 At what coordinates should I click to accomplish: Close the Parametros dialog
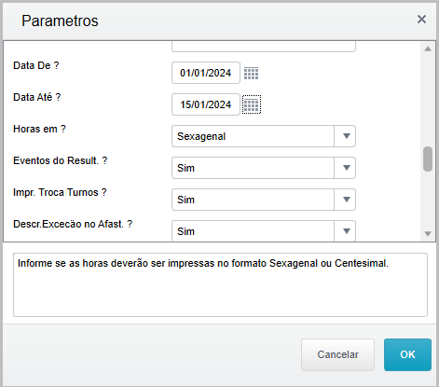coord(421,20)
